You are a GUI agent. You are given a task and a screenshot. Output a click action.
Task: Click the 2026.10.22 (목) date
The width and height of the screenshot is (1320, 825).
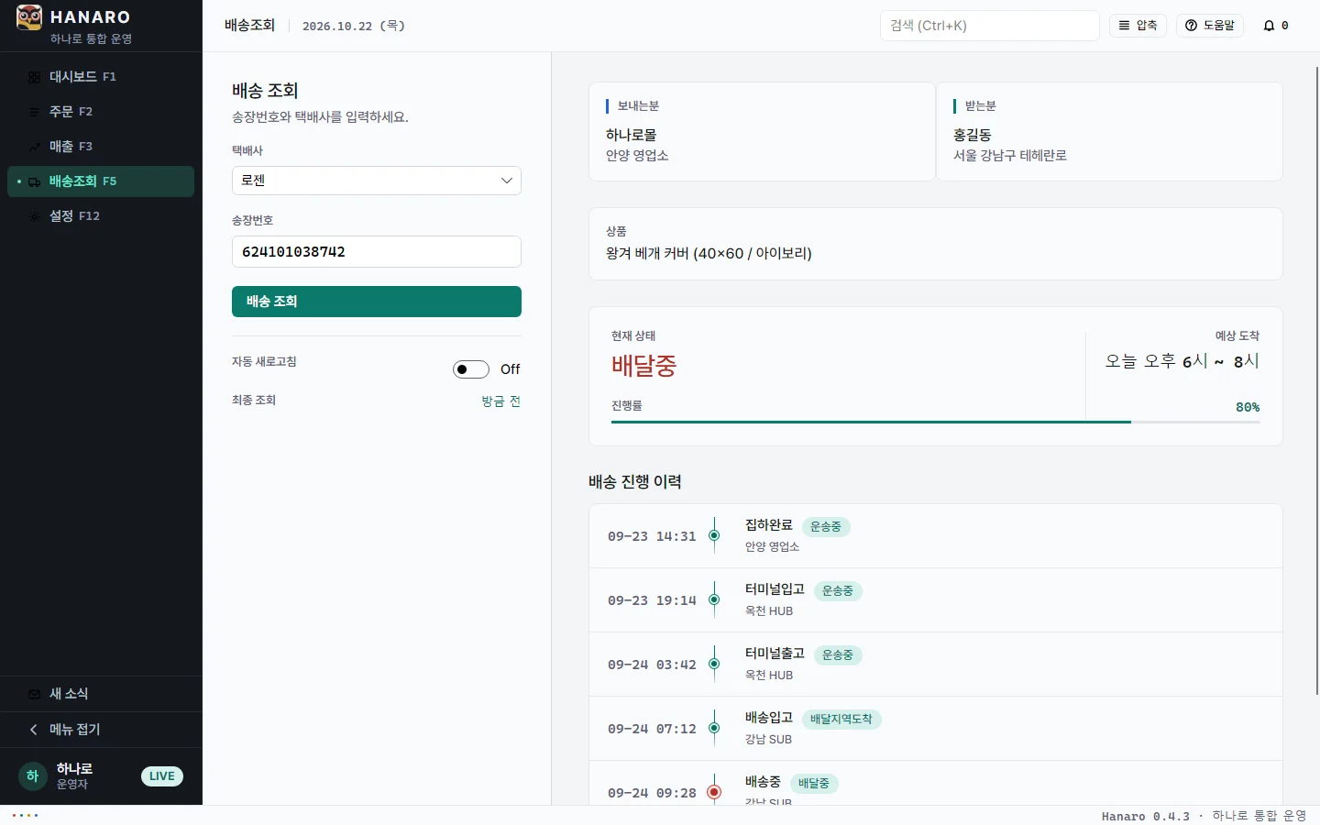(x=354, y=26)
